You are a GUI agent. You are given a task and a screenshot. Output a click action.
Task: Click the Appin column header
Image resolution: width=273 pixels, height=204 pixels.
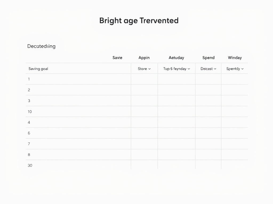click(144, 58)
